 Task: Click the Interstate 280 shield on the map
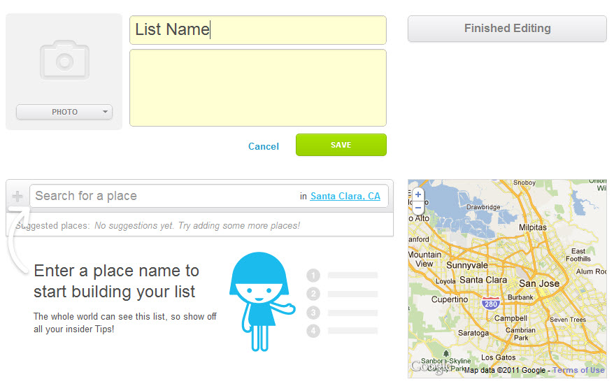[x=491, y=304]
